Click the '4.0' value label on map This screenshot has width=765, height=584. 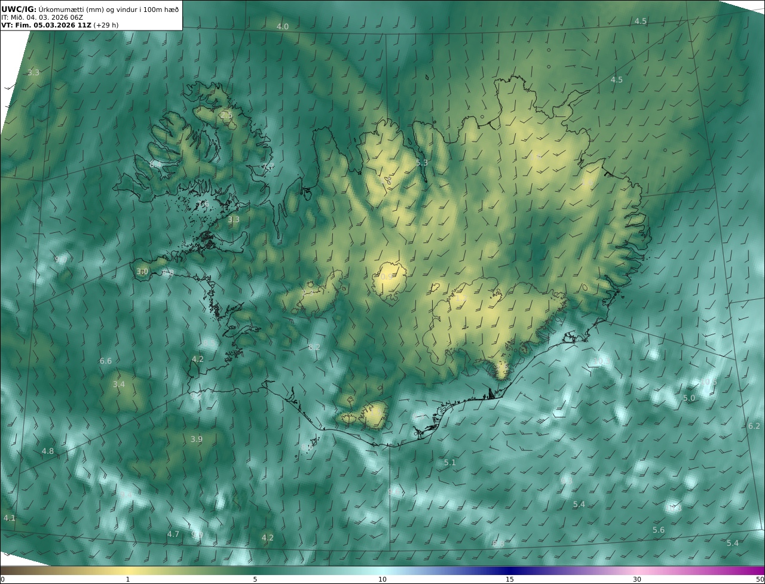pyautogui.click(x=283, y=27)
